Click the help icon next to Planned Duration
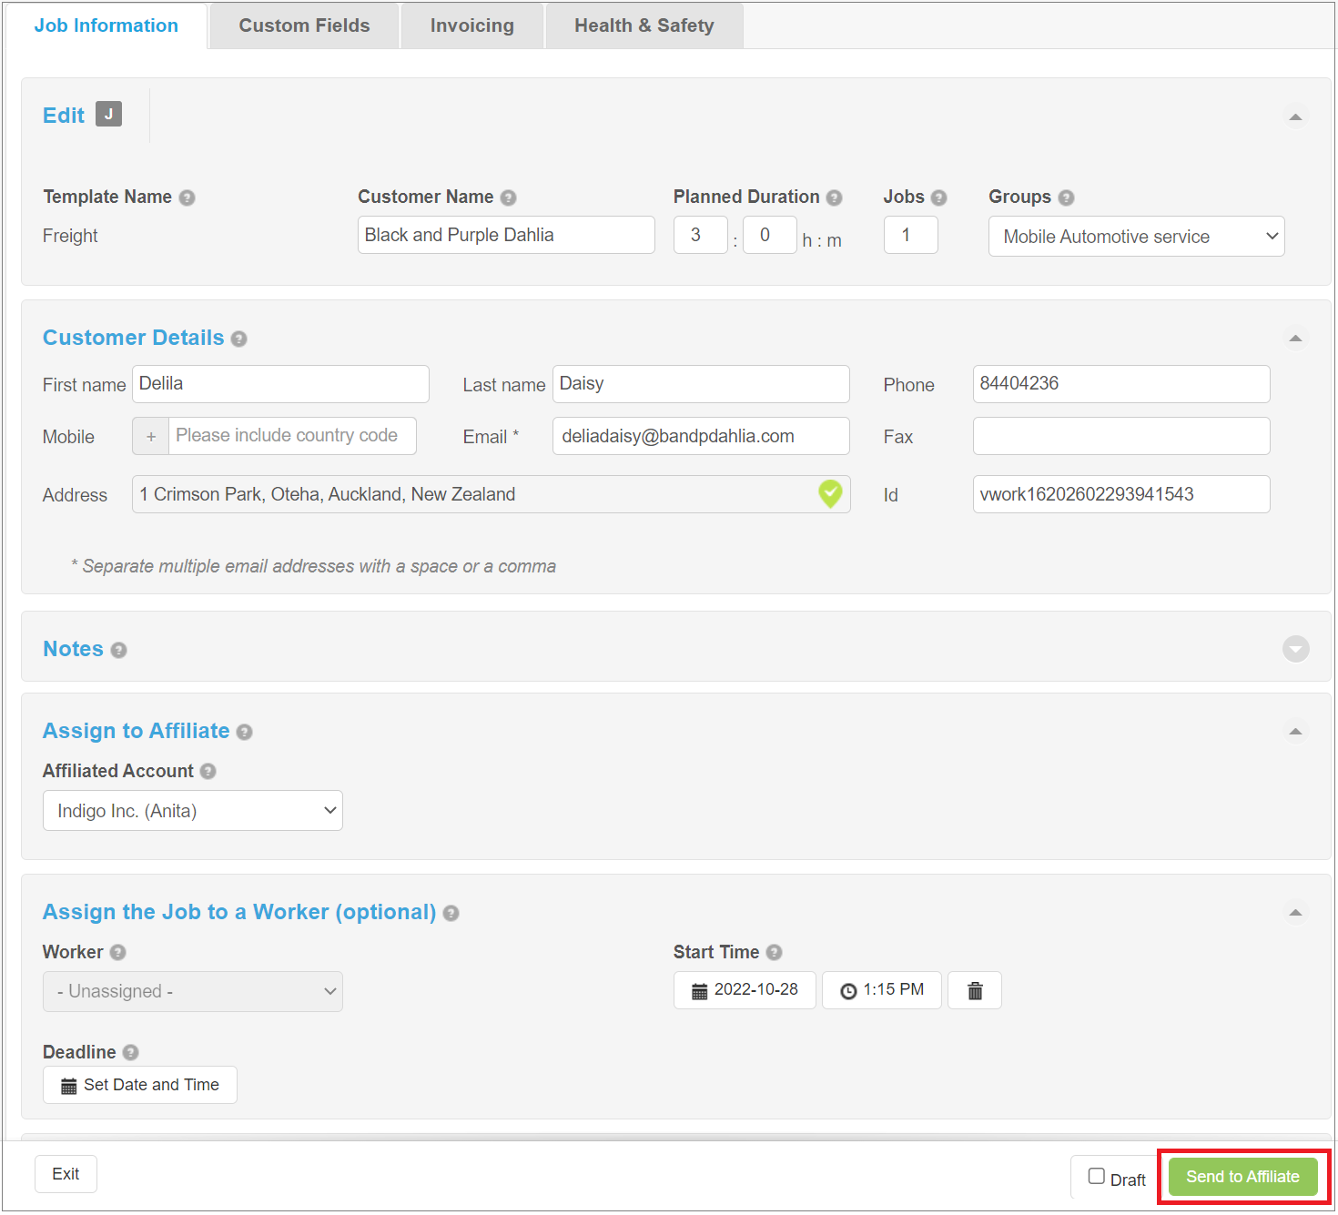Viewport: 1338px width, 1215px height. (834, 197)
